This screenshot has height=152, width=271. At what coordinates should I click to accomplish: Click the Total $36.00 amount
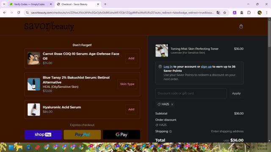237,140
